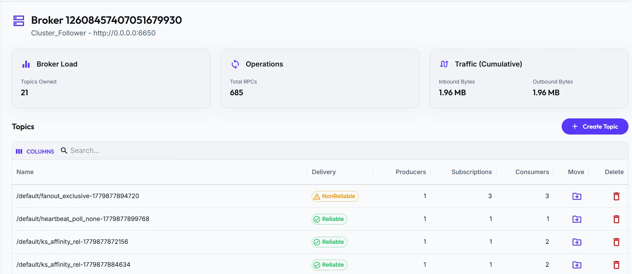Sort by the Consumers column header
This screenshot has width=632, height=274.
pos(532,172)
